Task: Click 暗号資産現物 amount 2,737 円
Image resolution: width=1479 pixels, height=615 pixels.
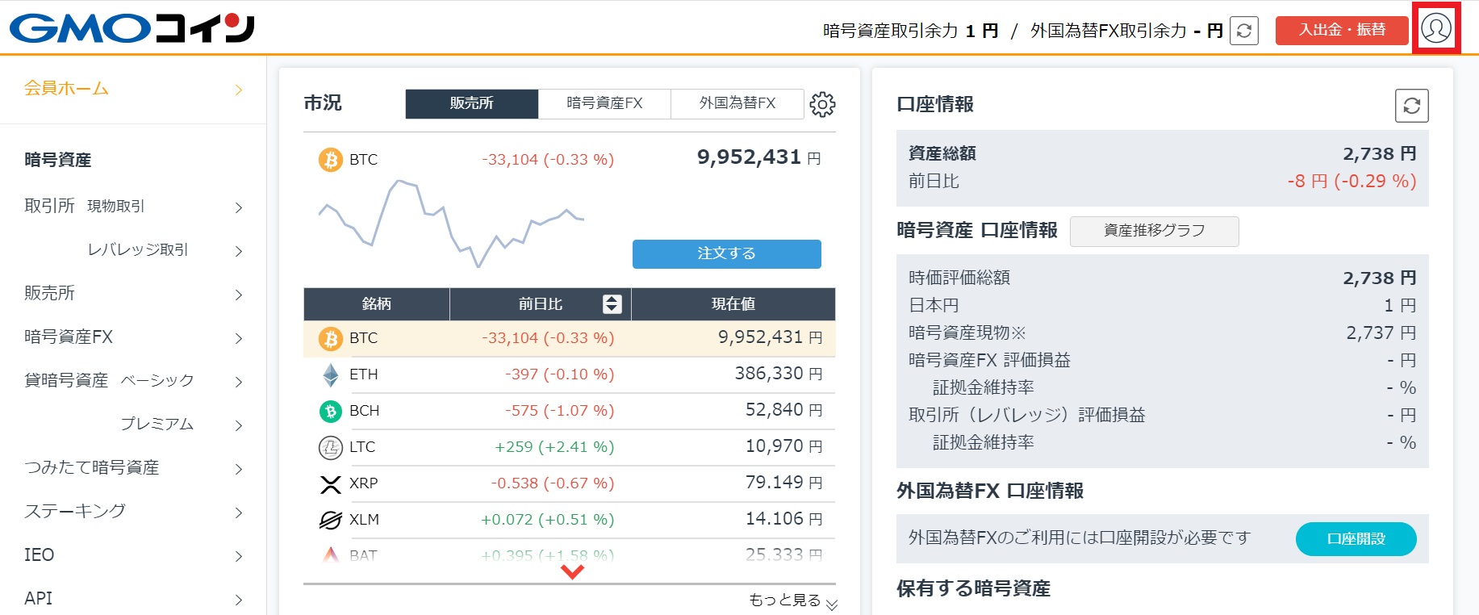Action: pyautogui.click(x=1381, y=333)
